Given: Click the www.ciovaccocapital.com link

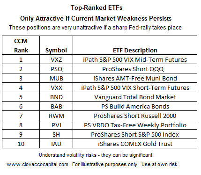Looking at the screenshot, I should 37,164.
